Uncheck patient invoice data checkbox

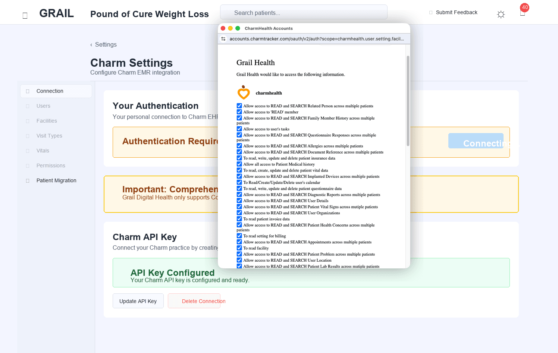pos(239,219)
